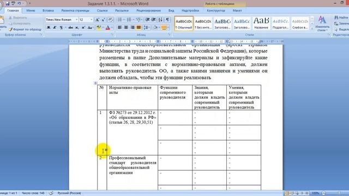Click the Нормативно-правовые акты header cell
349x196 pixels.
click(x=132, y=97)
